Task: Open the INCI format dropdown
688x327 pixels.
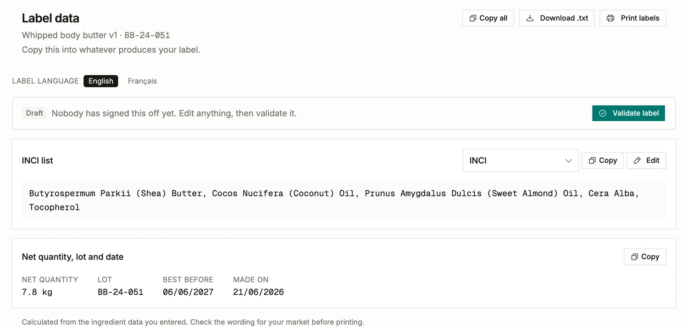Action: (x=521, y=161)
